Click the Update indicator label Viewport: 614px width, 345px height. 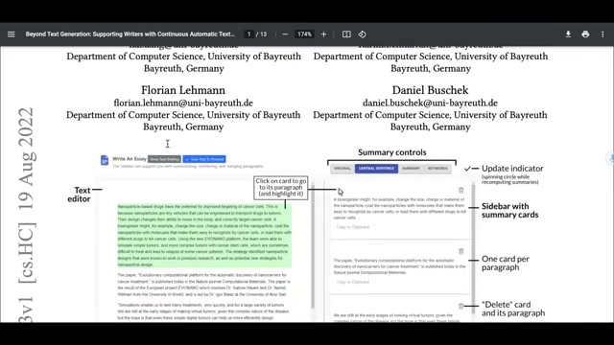(x=512, y=169)
